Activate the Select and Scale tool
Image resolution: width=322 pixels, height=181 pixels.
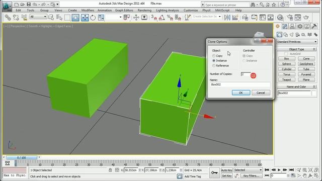pyautogui.click(x=101, y=18)
